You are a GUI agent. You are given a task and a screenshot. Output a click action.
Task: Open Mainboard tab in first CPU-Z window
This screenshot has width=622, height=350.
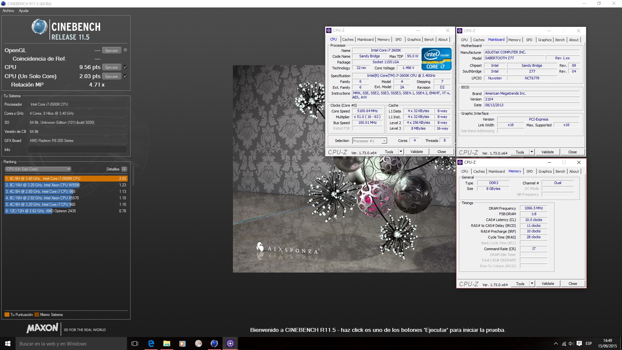pyautogui.click(x=365, y=40)
